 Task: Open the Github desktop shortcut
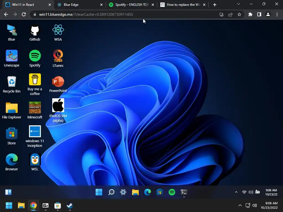point(35,33)
